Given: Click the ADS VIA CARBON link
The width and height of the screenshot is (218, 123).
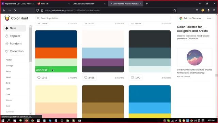Looking at the screenshot, I should (183, 77).
